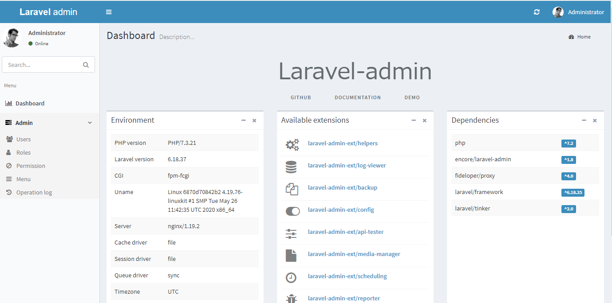Open laravel-admin-ext/media-manager link
The width and height of the screenshot is (612, 303).
[354, 254]
